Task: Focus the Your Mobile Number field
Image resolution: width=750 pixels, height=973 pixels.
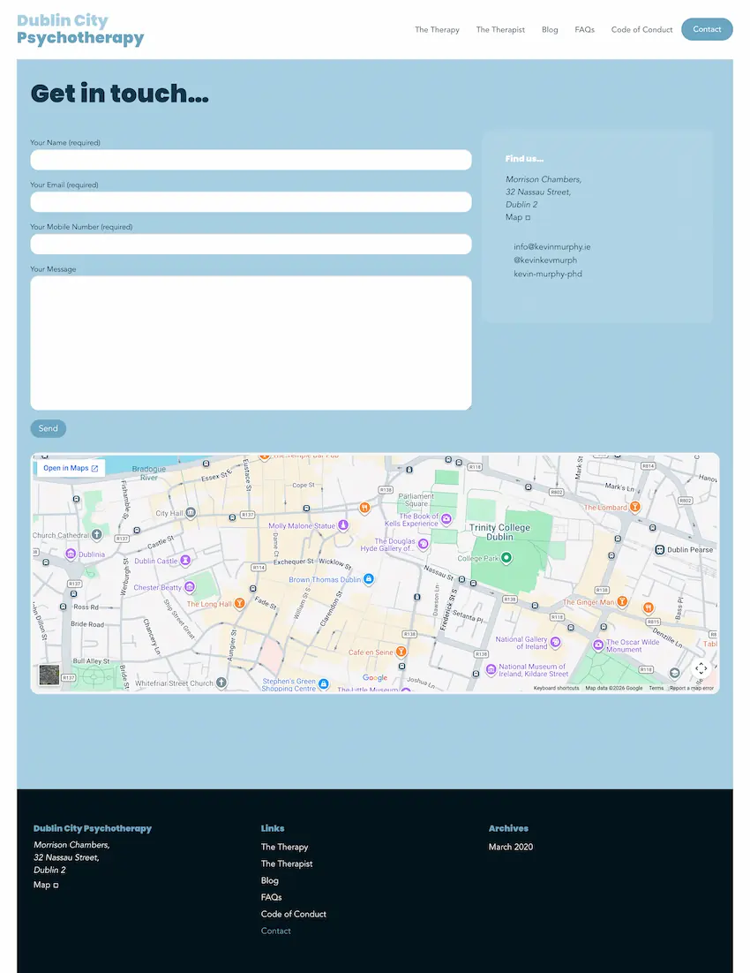Action: pyautogui.click(x=251, y=244)
